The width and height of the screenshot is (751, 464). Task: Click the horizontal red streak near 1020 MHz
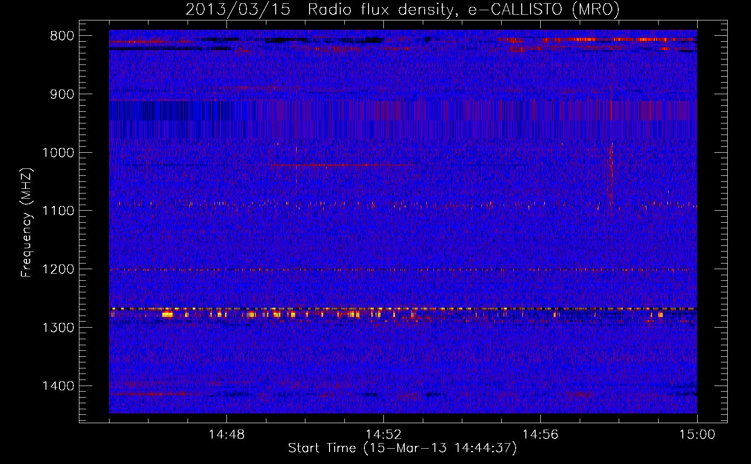344,165
